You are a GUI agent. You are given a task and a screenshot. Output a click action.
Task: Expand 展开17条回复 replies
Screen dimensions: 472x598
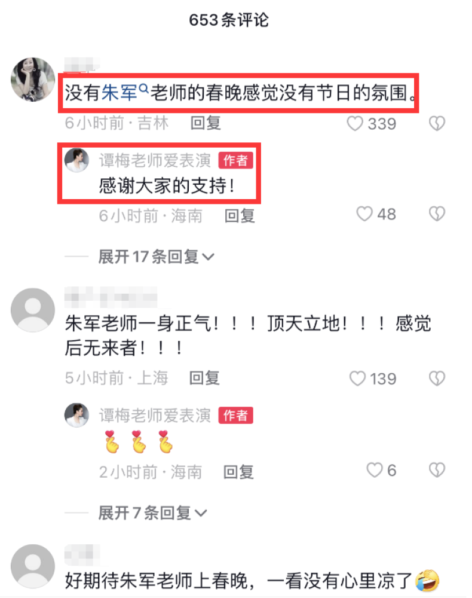pyautogui.click(x=156, y=257)
